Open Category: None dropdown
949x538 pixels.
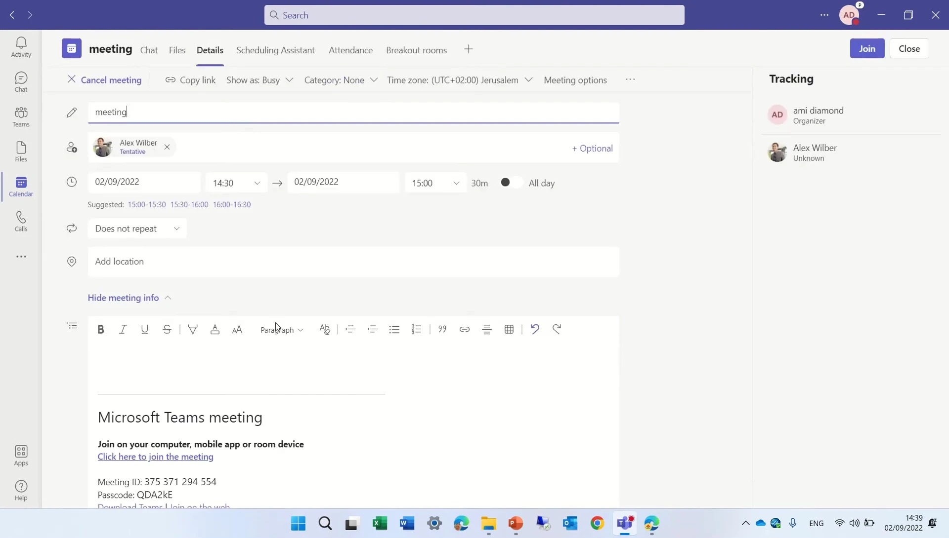(x=341, y=80)
